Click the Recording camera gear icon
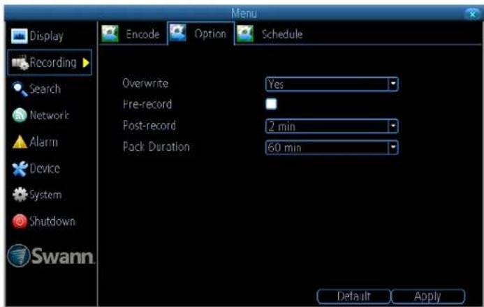 tap(20, 63)
